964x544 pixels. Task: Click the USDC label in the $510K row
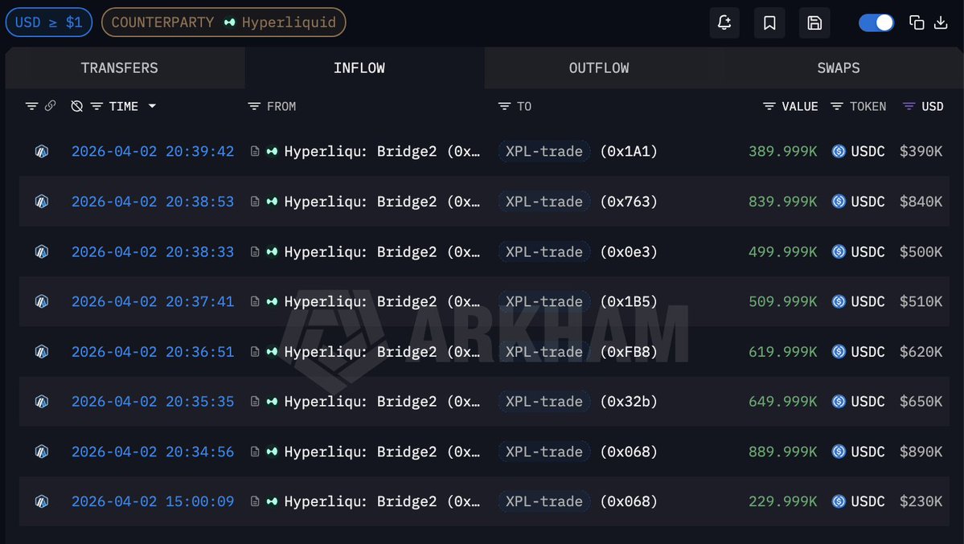point(868,301)
